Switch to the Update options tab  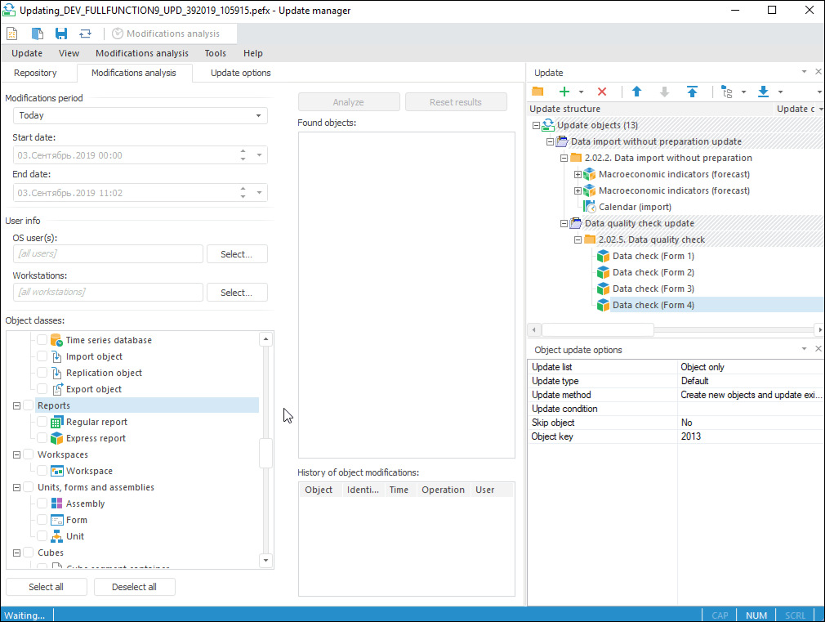coord(240,73)
